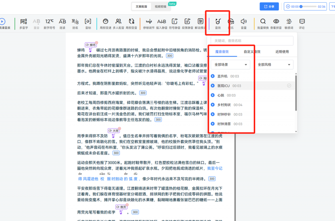Viewport: 335px width, 221px height.
Task: Click the 高清音质 HD quality play icon
Action: pyautogui.click(x=3, y=22)
